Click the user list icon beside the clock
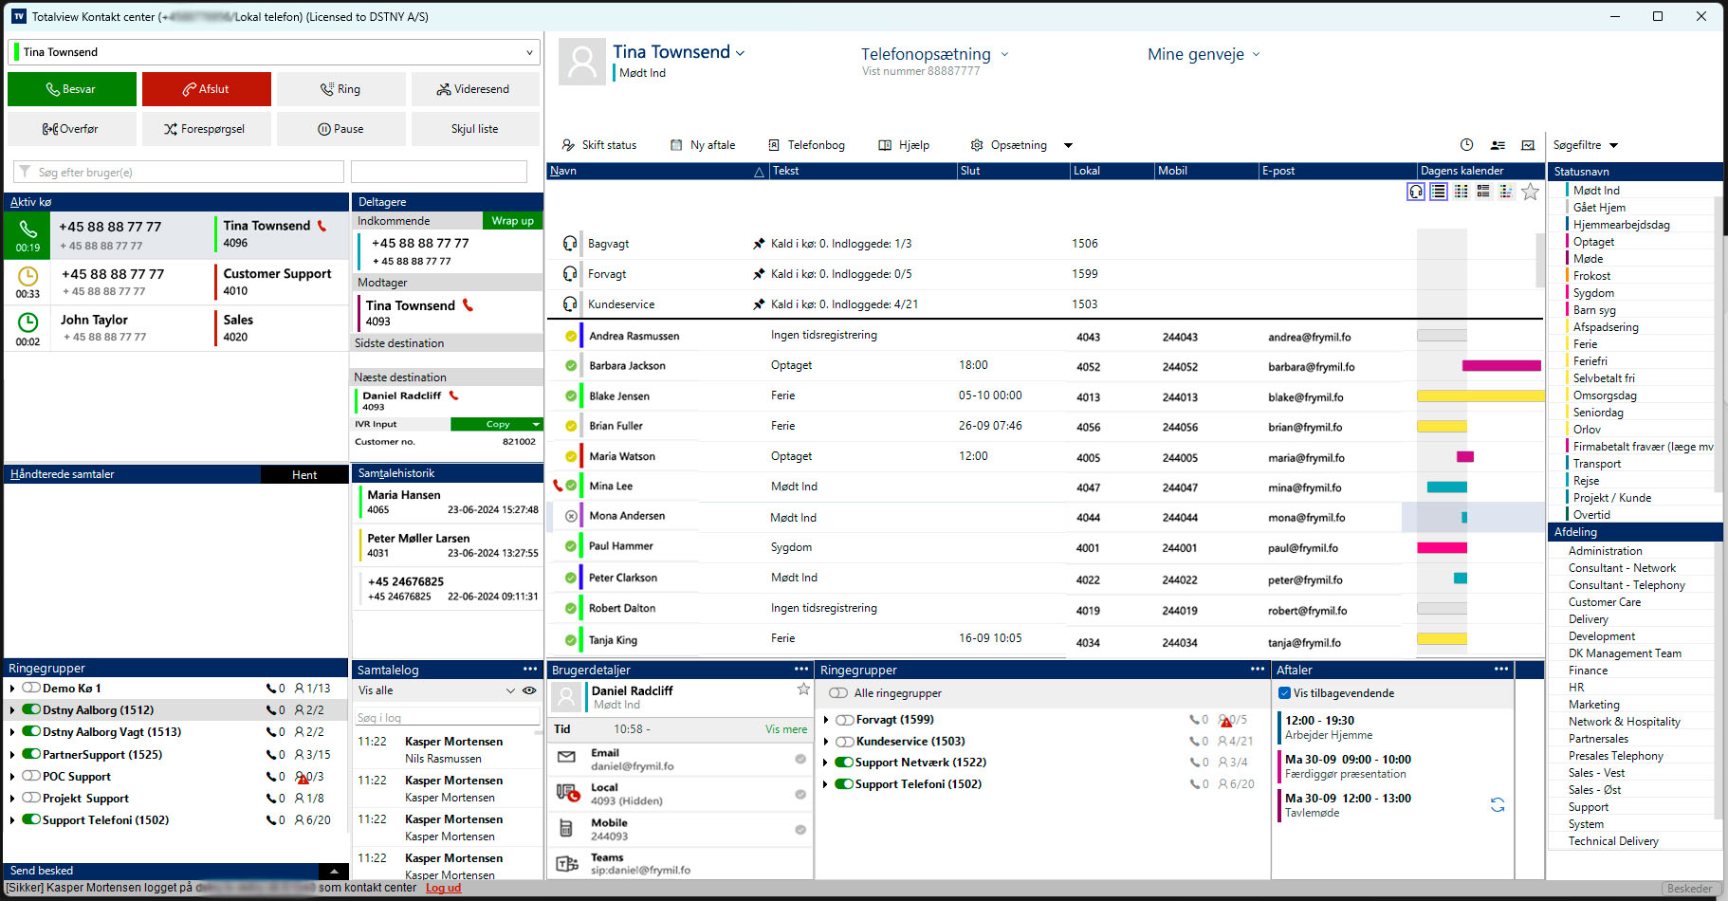Image resolution: width=1728 pixels, height=901 pixels. (1498, 145)
